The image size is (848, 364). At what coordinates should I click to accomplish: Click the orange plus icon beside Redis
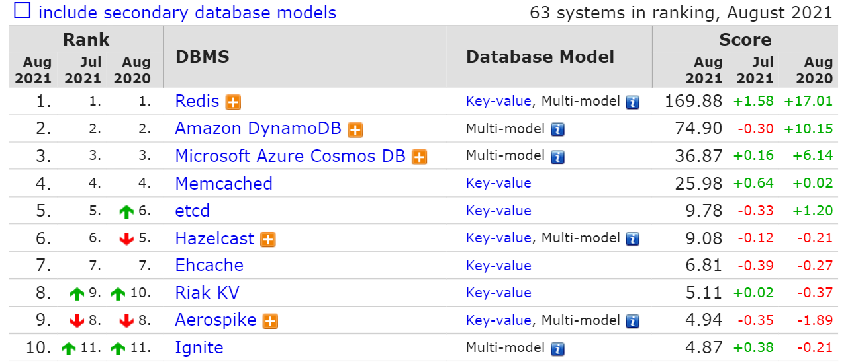coord(233,102)
